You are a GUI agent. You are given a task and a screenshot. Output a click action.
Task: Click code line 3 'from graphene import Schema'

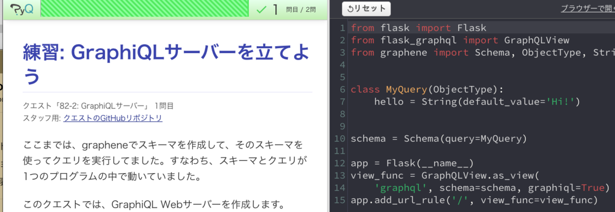point(482,52)
